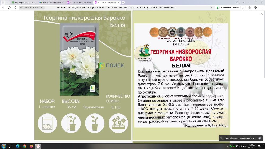Open taskbar search magnifier
The image size is (265, 149).
point(11,146)
